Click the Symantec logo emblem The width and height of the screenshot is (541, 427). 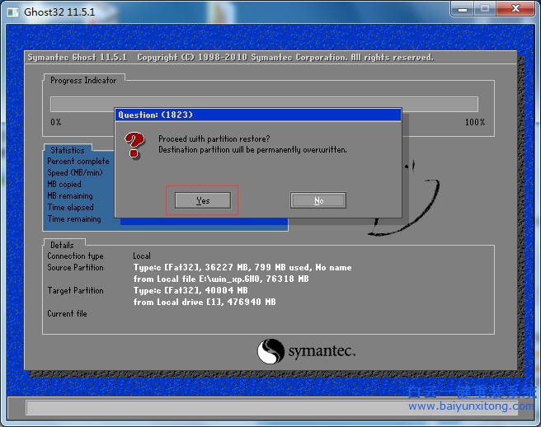[x=270, y=352]
